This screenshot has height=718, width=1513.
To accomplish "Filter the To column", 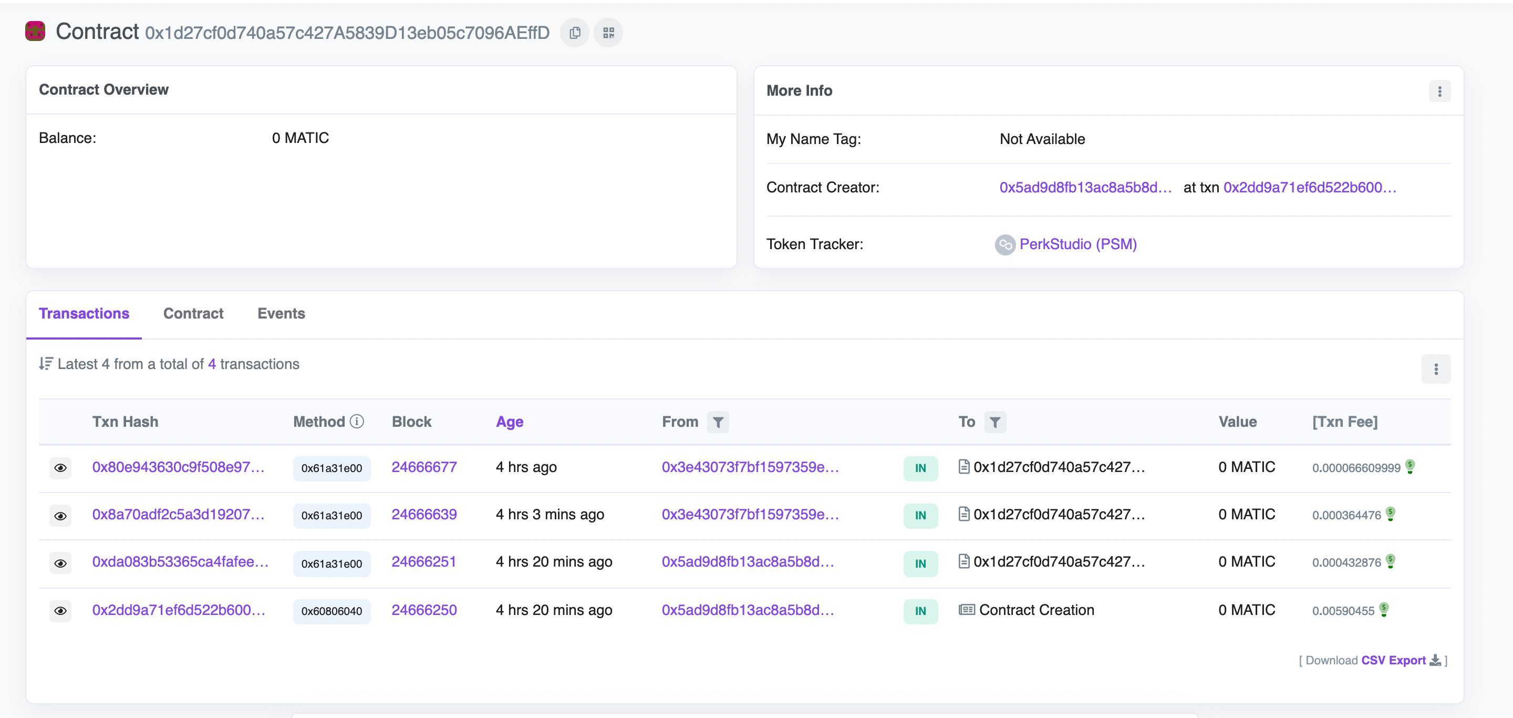I will [995, 422].
